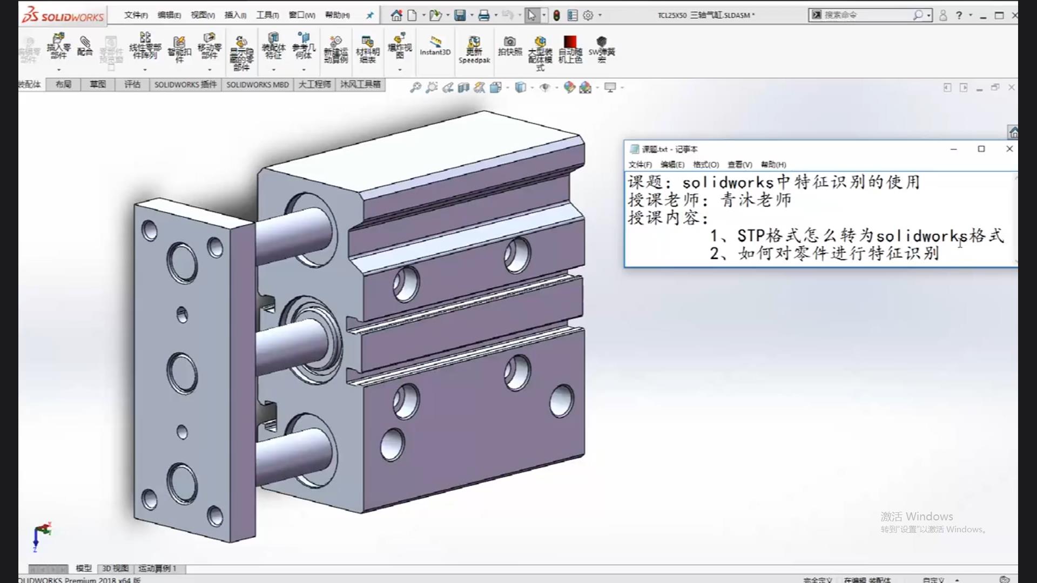Save the assembly with the floppy icon
Image resolution: width=1037 pixels, height=583 pixels.
tap(460, 15)
